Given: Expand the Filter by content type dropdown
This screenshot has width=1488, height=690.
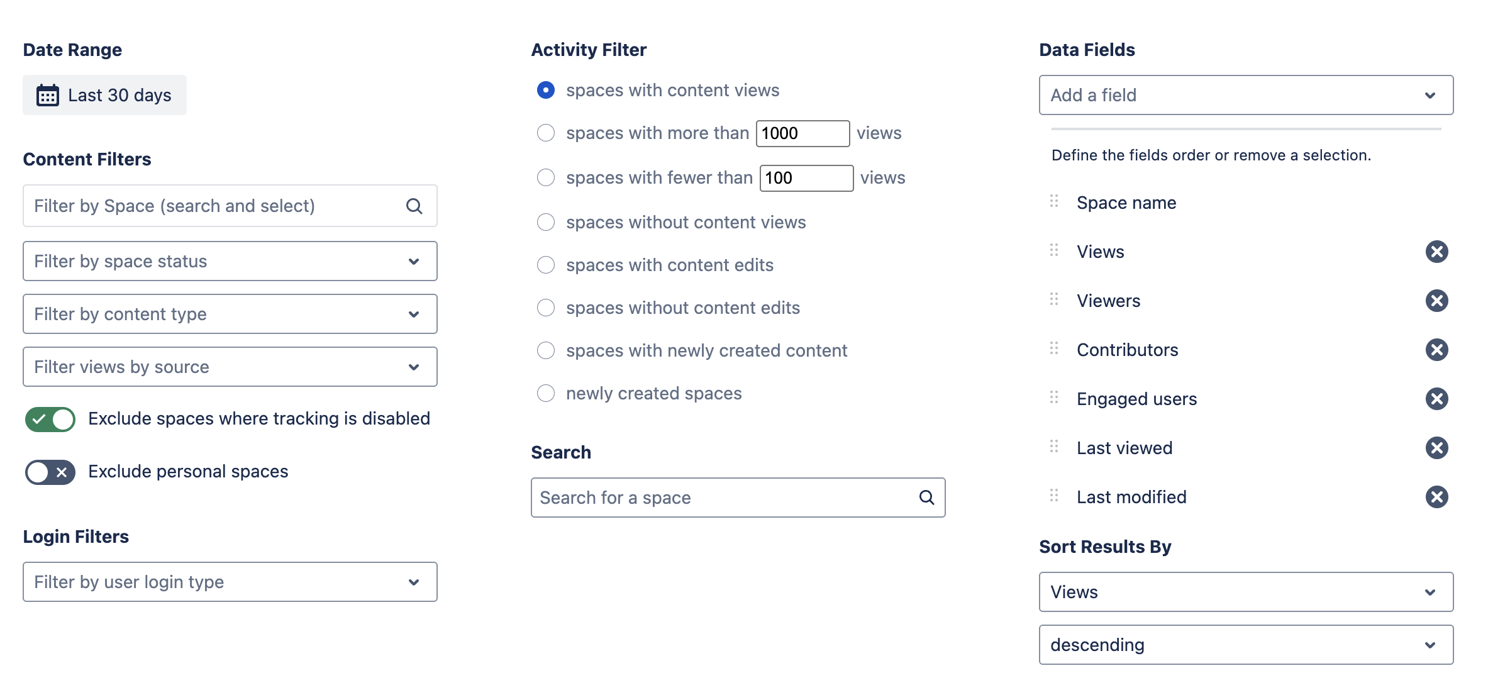Looking at the screenshot, I should tap(230, 314).
